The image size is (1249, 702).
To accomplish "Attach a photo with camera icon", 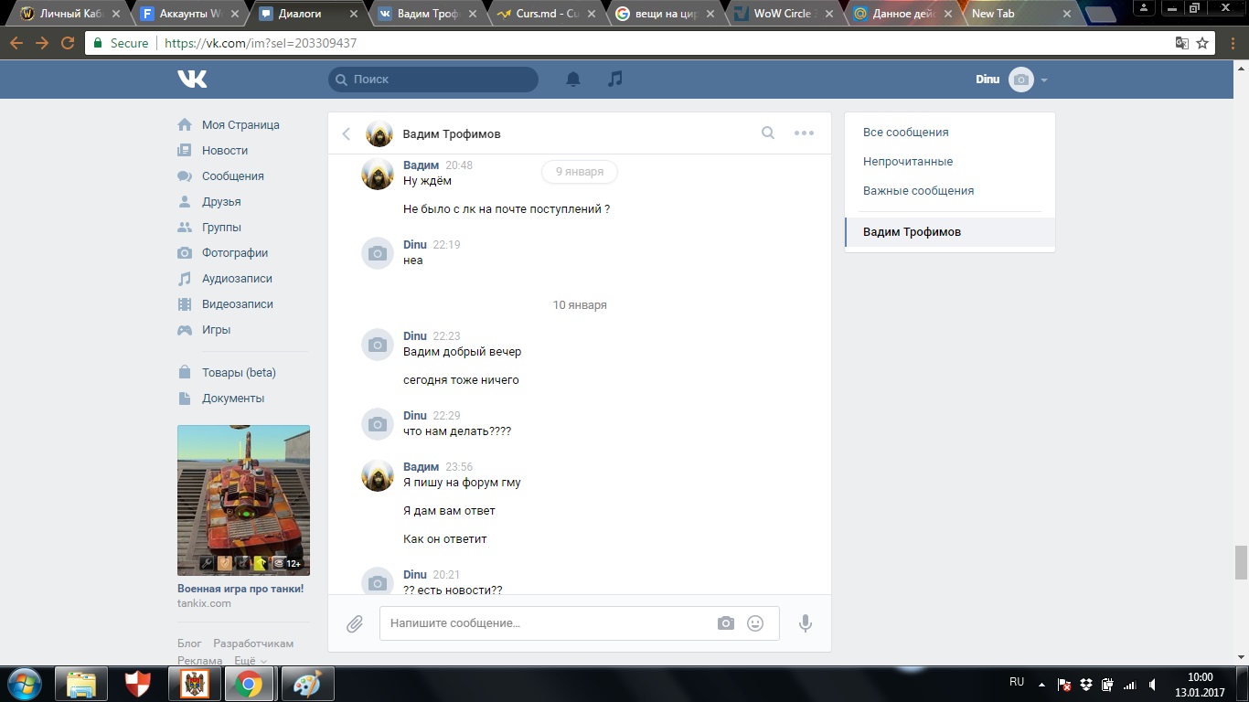I will pos(726,623).
